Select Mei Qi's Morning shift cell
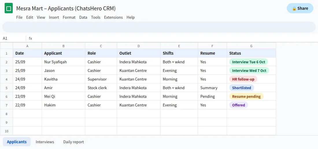318x149 pixels. [x=179, y=96]
